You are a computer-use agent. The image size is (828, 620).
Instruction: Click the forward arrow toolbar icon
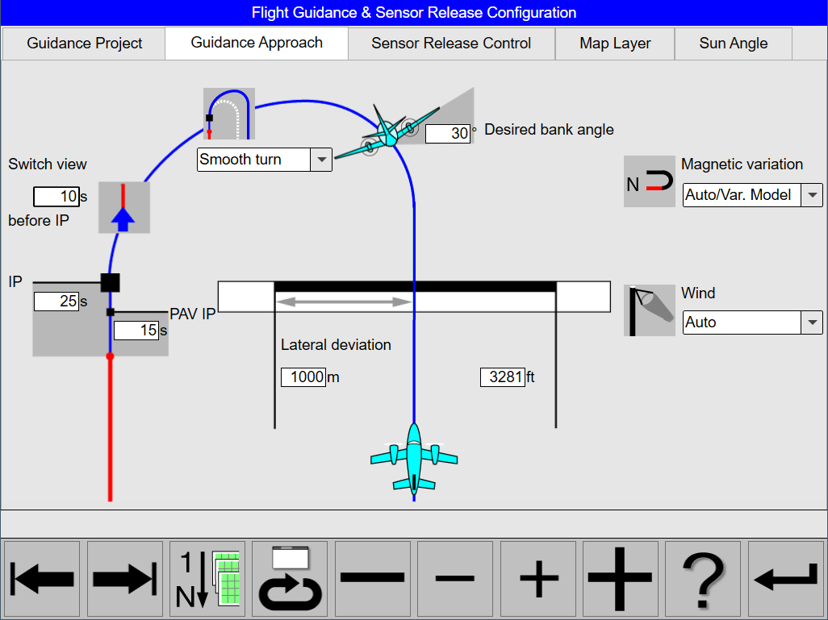124,578
